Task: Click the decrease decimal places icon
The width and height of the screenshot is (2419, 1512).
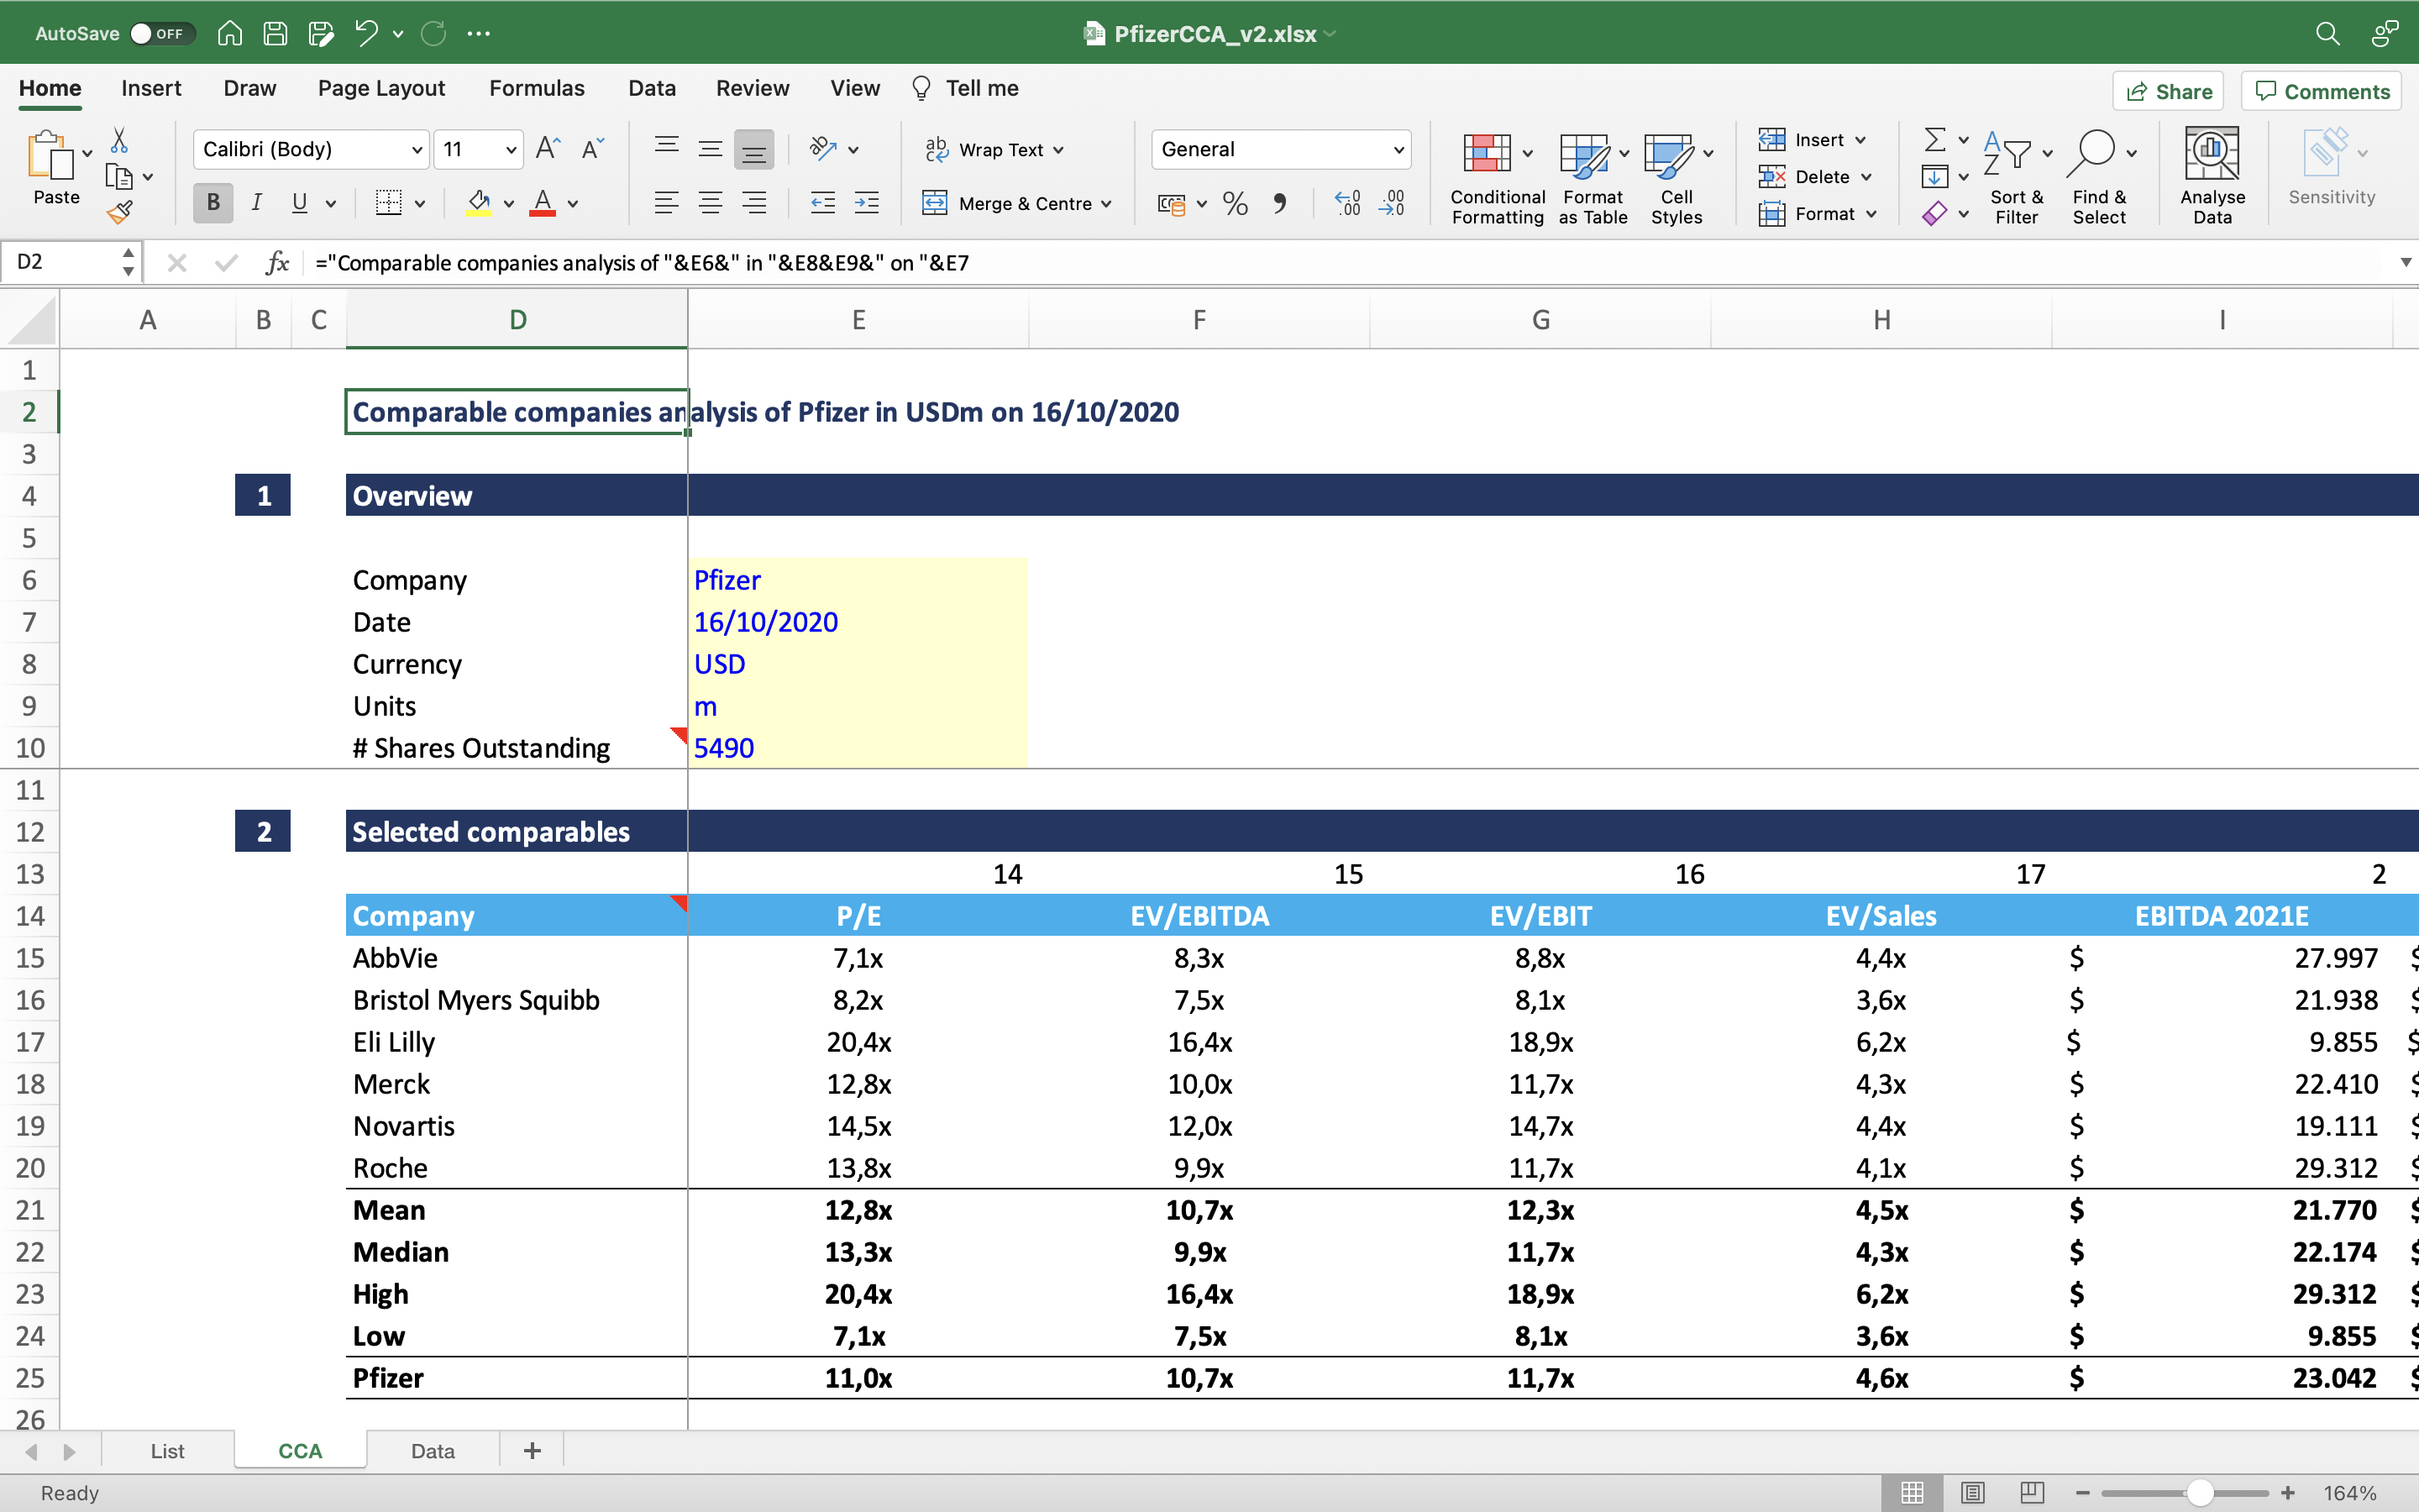Action: point(1392,204)
